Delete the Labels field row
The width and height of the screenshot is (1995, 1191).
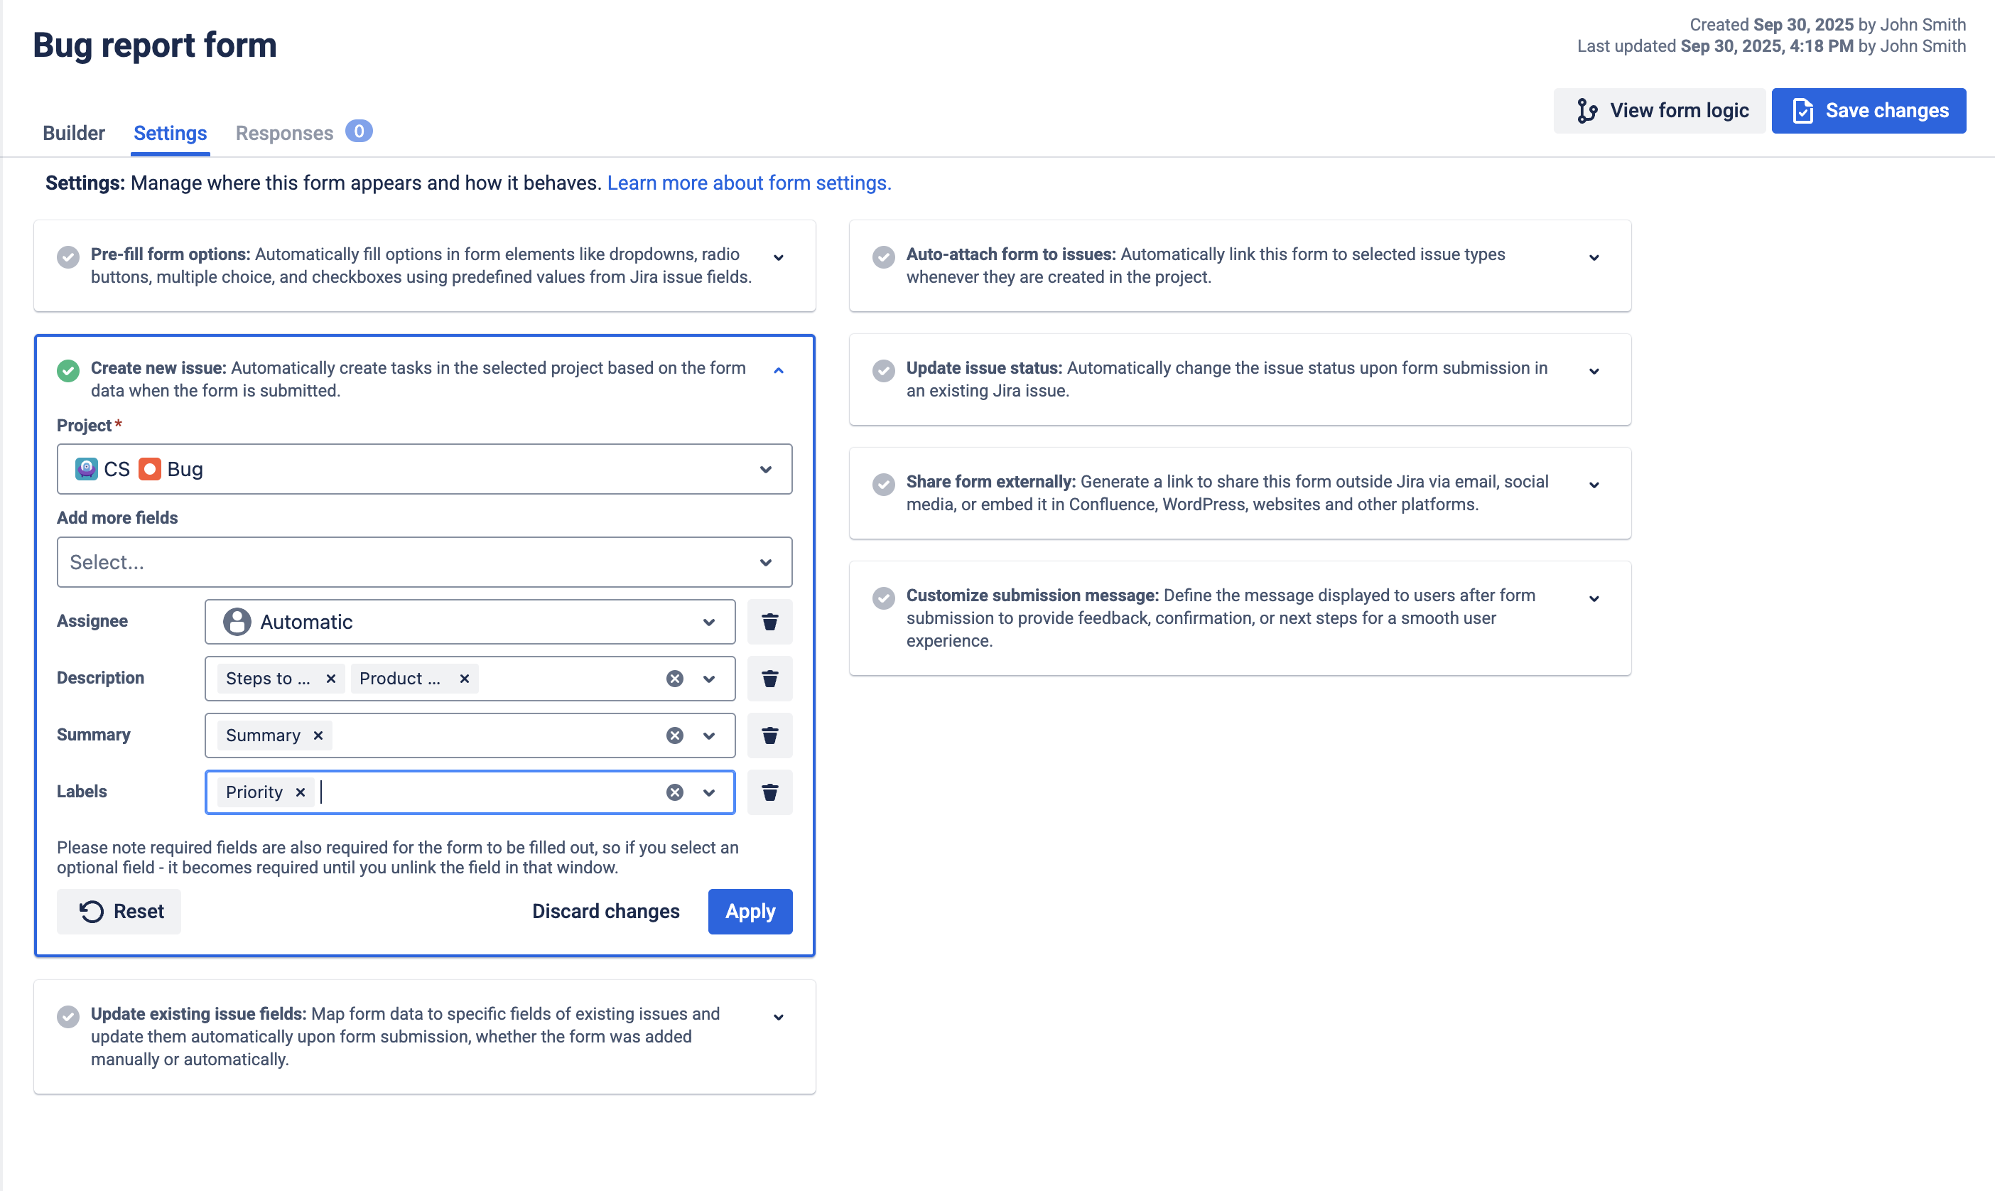click(x=769, y=792)
